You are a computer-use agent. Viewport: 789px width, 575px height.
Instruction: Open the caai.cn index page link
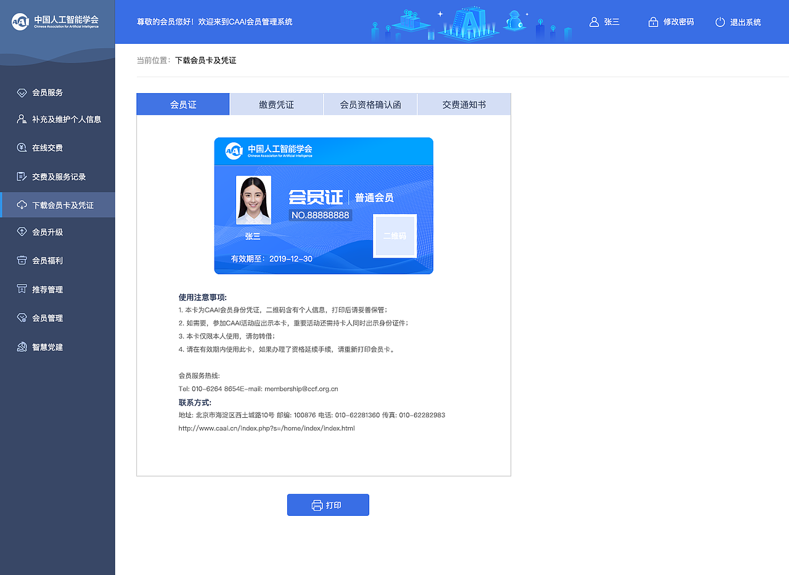pyautogui.click(x=266, y=428)
